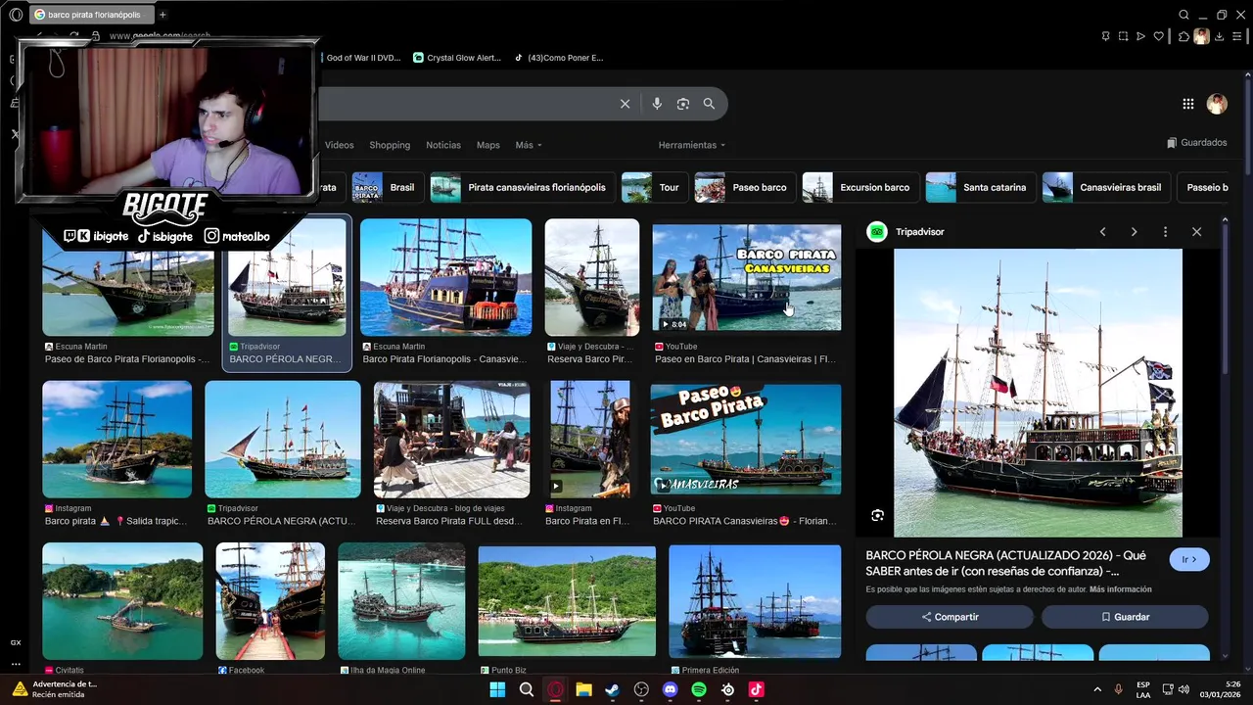
Task: Launch Steam from the taskbar
Action: coord(612,689)
